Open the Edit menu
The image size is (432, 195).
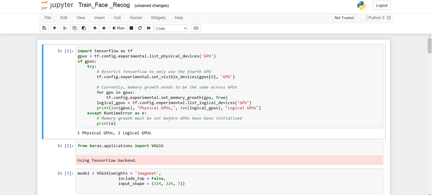(64, 18)
